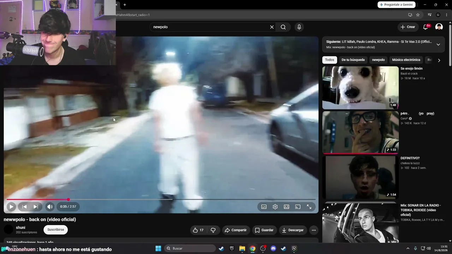Open the Bauti el crack channel
This screenshot has width=452, height=254.
[409, 73]
